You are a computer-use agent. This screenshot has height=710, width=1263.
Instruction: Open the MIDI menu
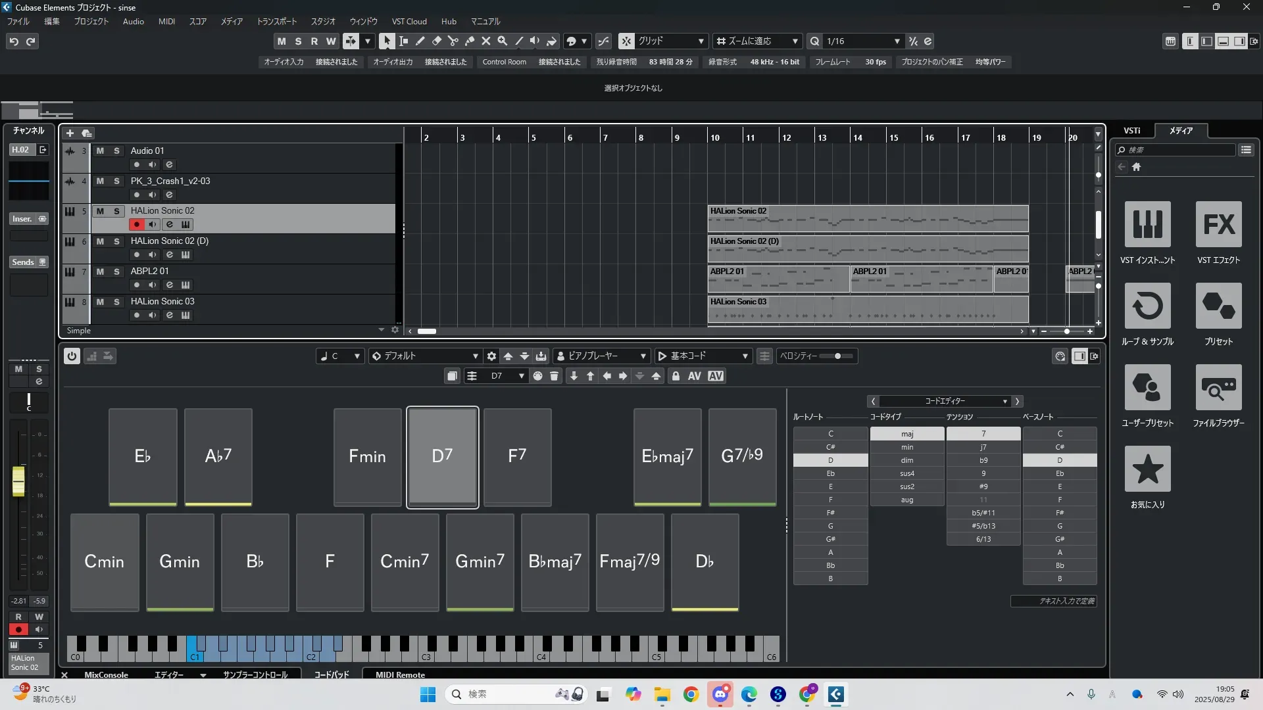(x=166, y=22)
